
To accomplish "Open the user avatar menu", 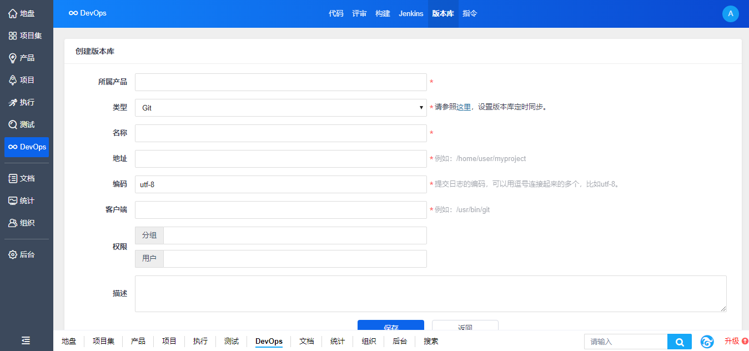I will pos(730,13).
